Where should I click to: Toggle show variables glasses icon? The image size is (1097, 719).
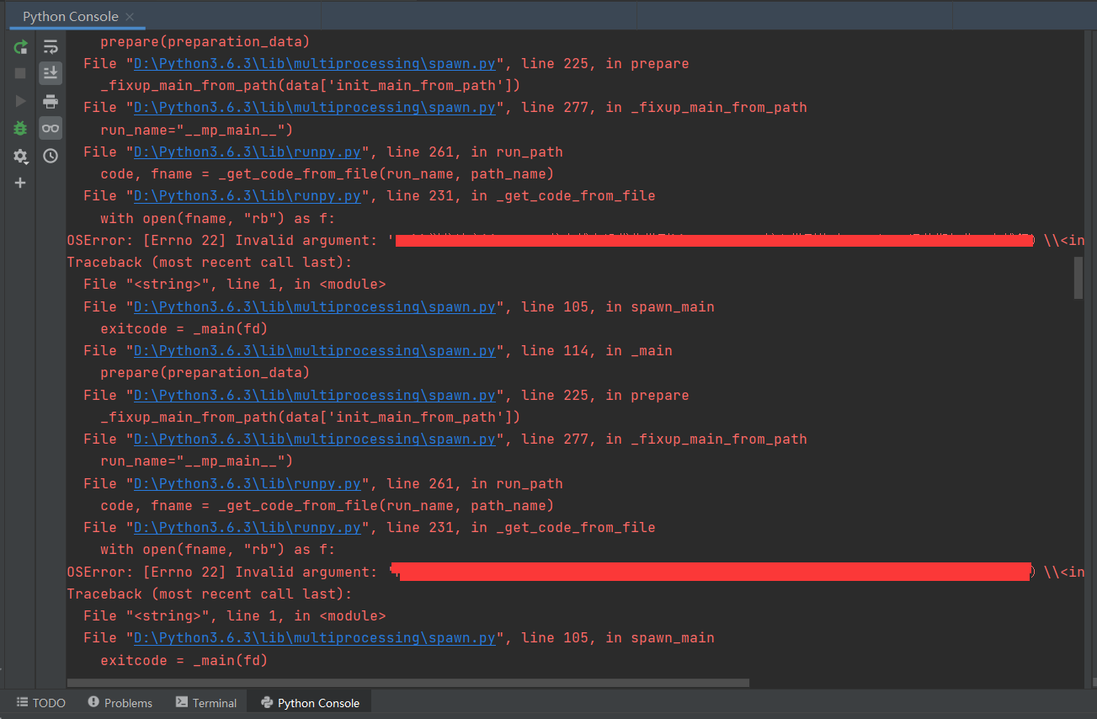(x=51, y=128)
